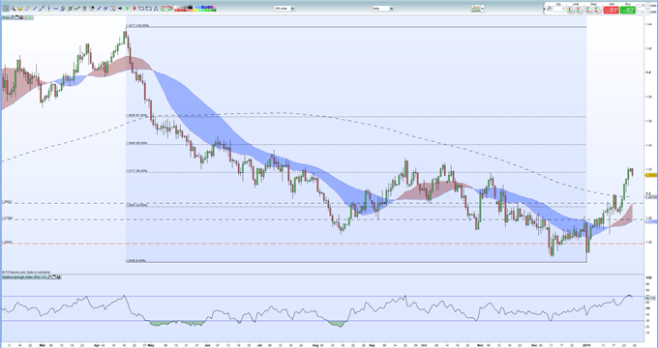This screenshot has width=658, height=348.
Task: Click the green Buy button
Action: (x=628, y=10)
